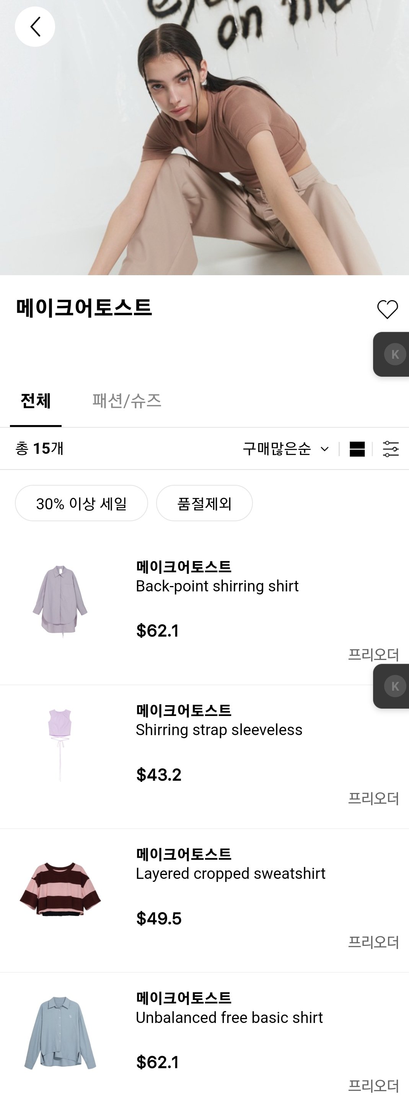Screen dimensions: 409x1100
Task: Open Shirring strap sleeveless product
Action: point(219,730)
